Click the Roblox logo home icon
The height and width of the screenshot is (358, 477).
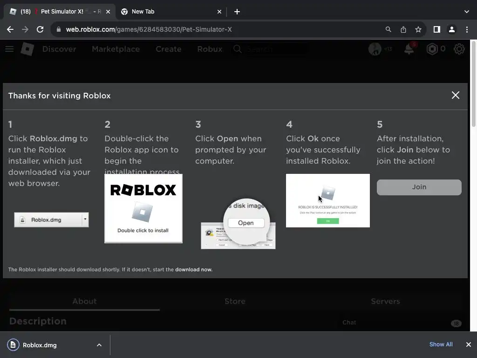pos(27,48)
